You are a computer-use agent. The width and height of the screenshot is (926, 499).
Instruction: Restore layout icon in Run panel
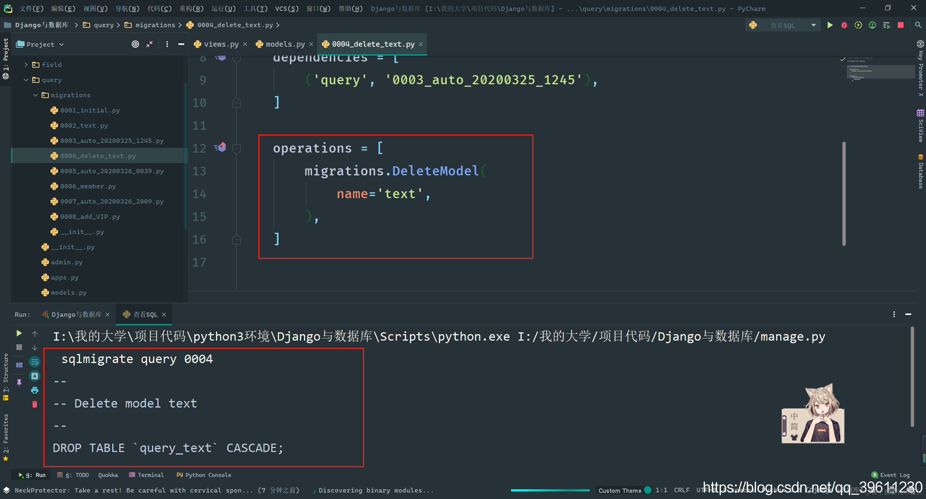[19, 365]
